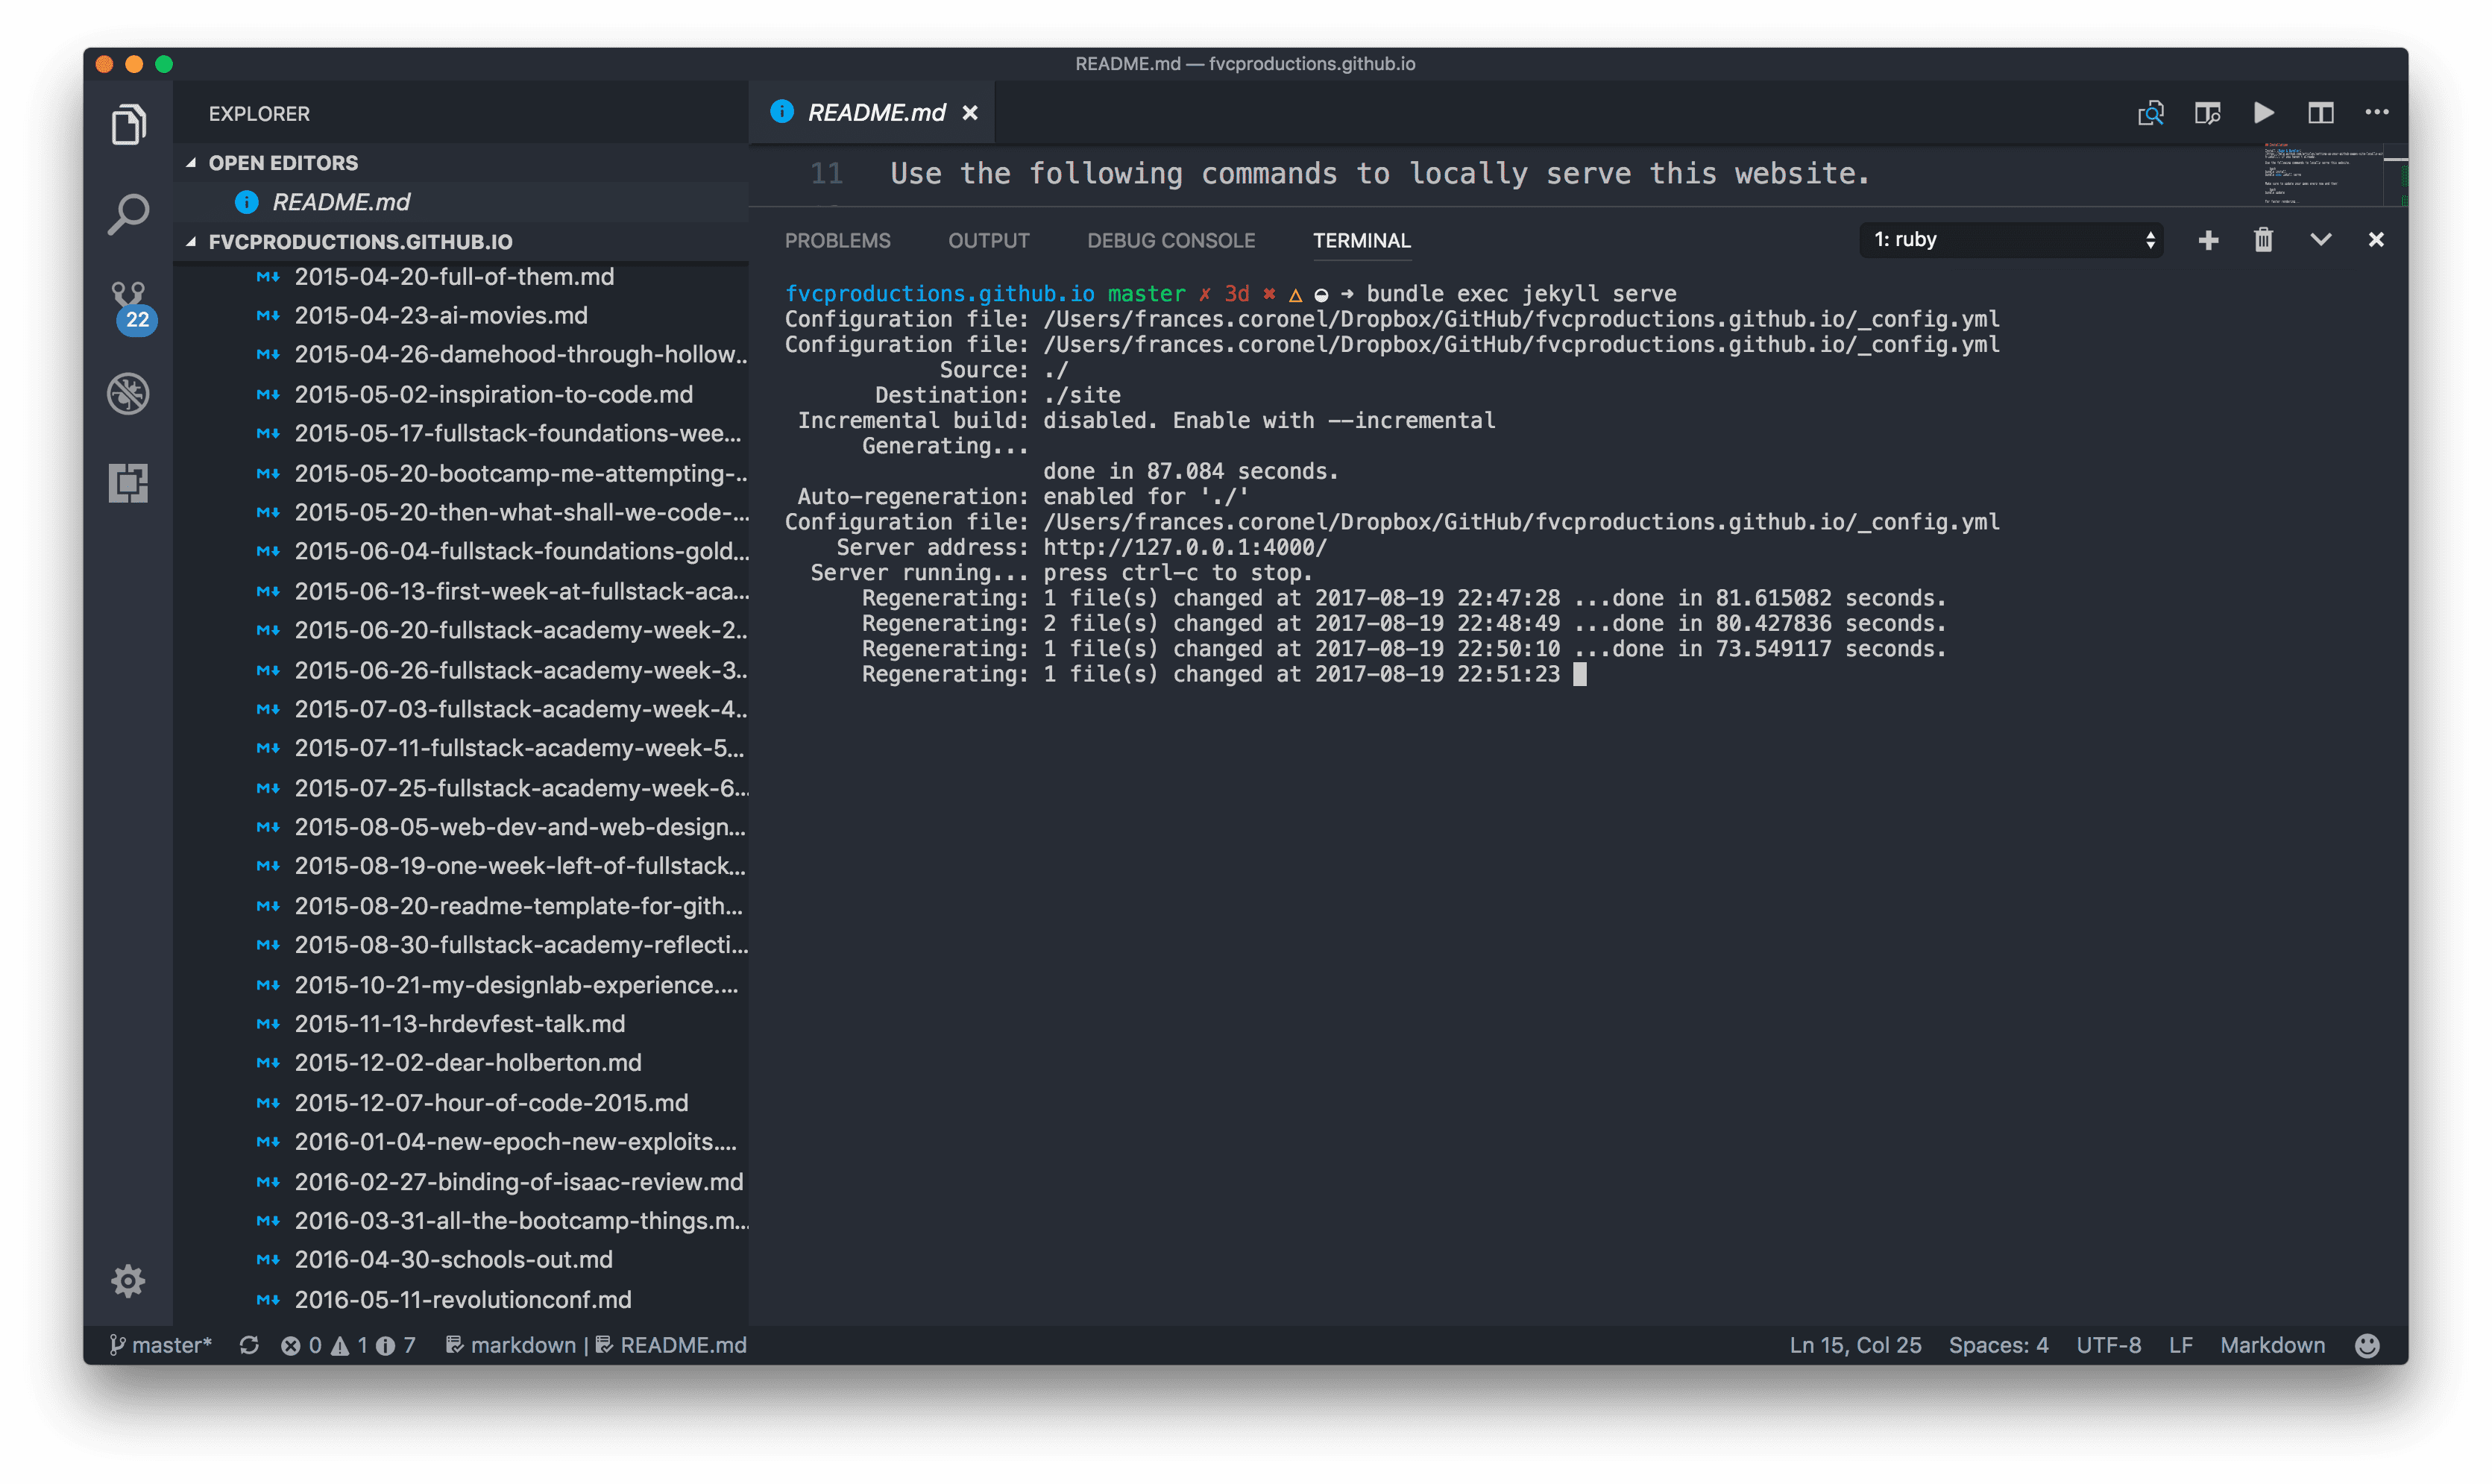Click the Manage gear icon
Image resolution: width=2492 pixels, height=1484 pixels.
[x=128, y=1281]
